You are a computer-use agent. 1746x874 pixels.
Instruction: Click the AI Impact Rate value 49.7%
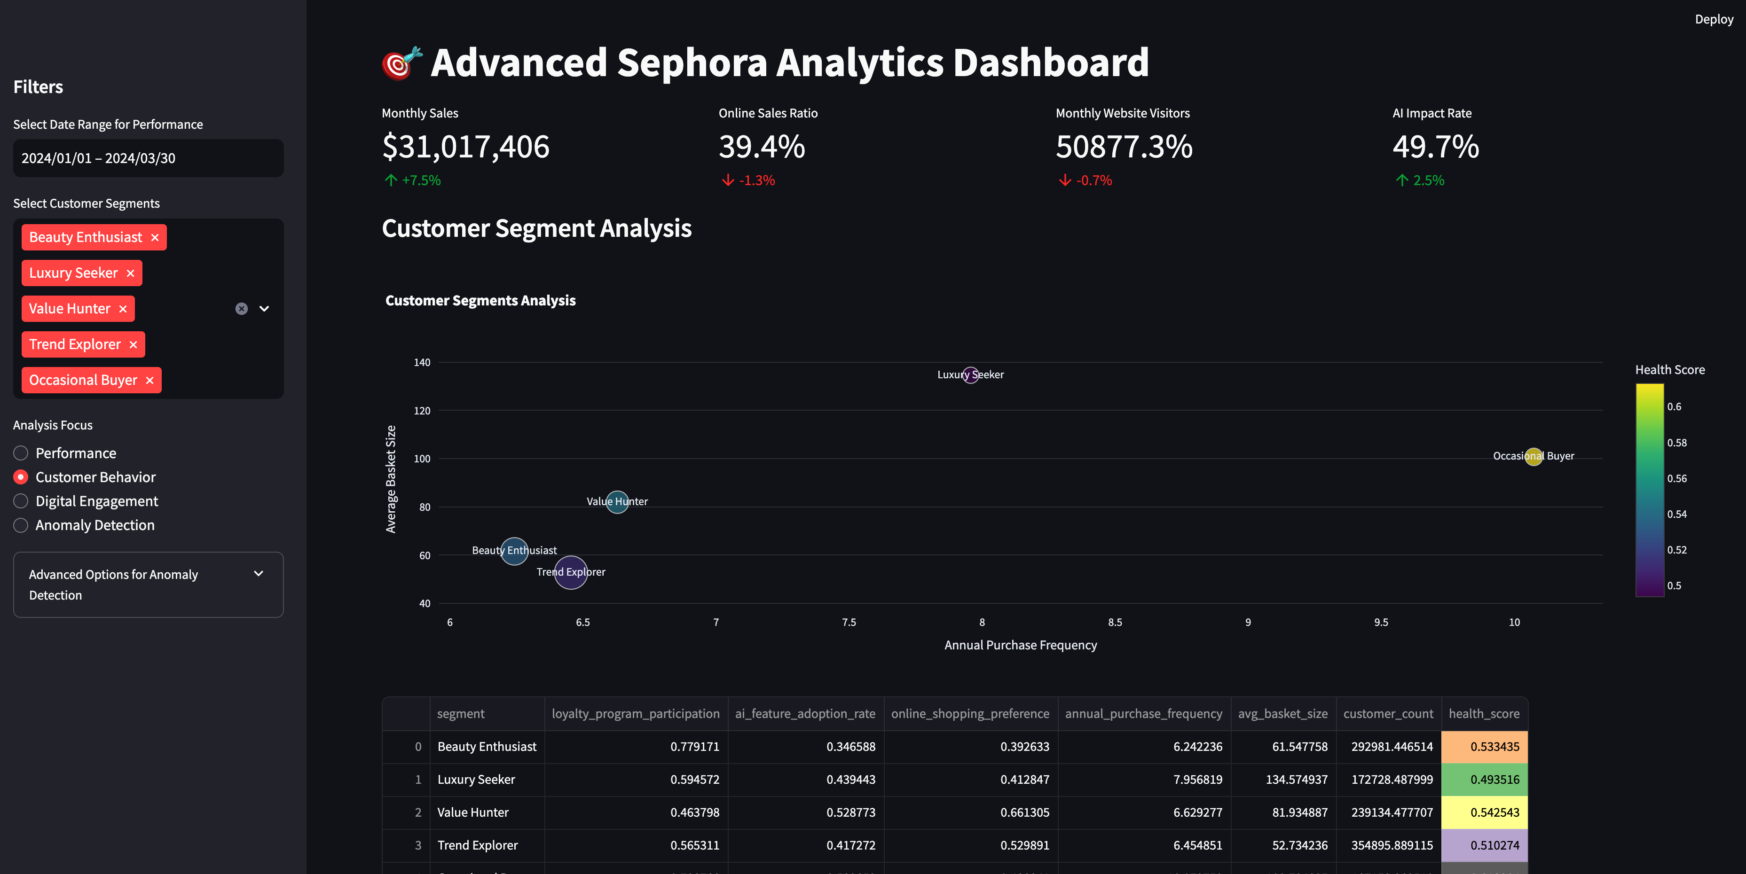tap(1436, 147)
